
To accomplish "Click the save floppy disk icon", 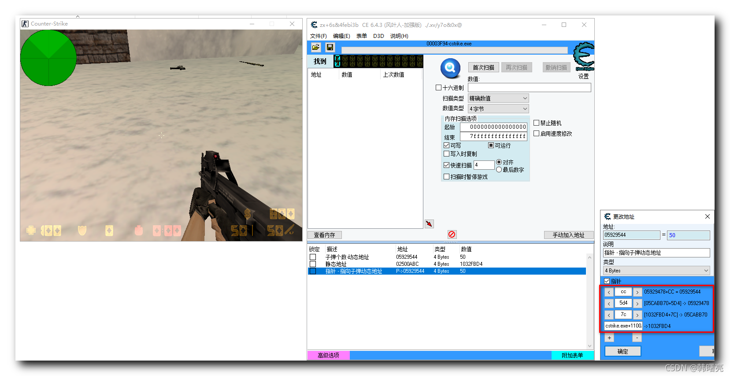I will [x=330, y=47].
